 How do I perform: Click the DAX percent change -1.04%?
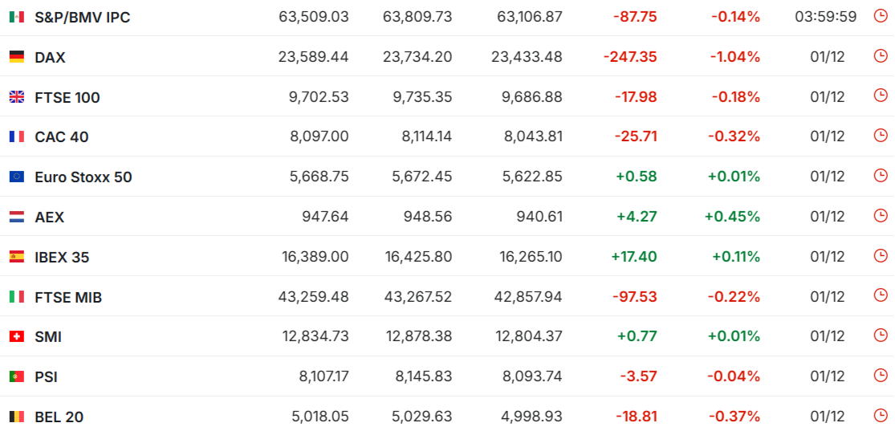pos(734,57)
